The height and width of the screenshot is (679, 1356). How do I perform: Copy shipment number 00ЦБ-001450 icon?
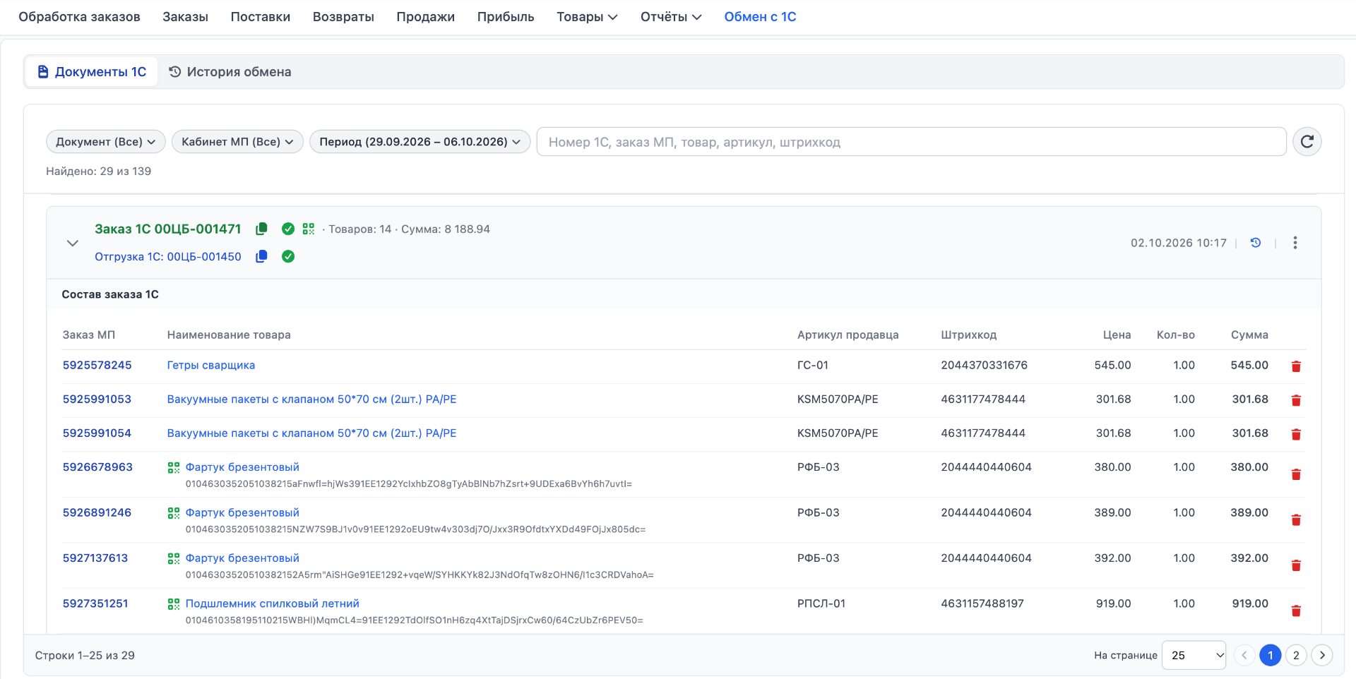pyautogui.click(x=261, y=256)
